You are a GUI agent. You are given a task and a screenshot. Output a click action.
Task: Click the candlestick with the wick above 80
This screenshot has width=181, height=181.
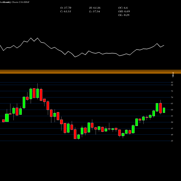pyautogui.click(x=38, y=93)
